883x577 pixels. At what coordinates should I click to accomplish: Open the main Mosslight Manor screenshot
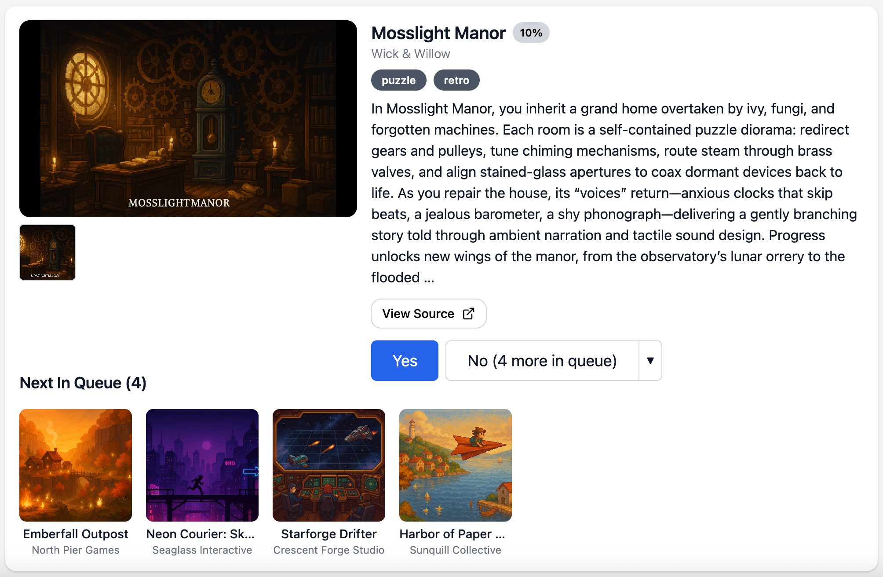(188, 119)
